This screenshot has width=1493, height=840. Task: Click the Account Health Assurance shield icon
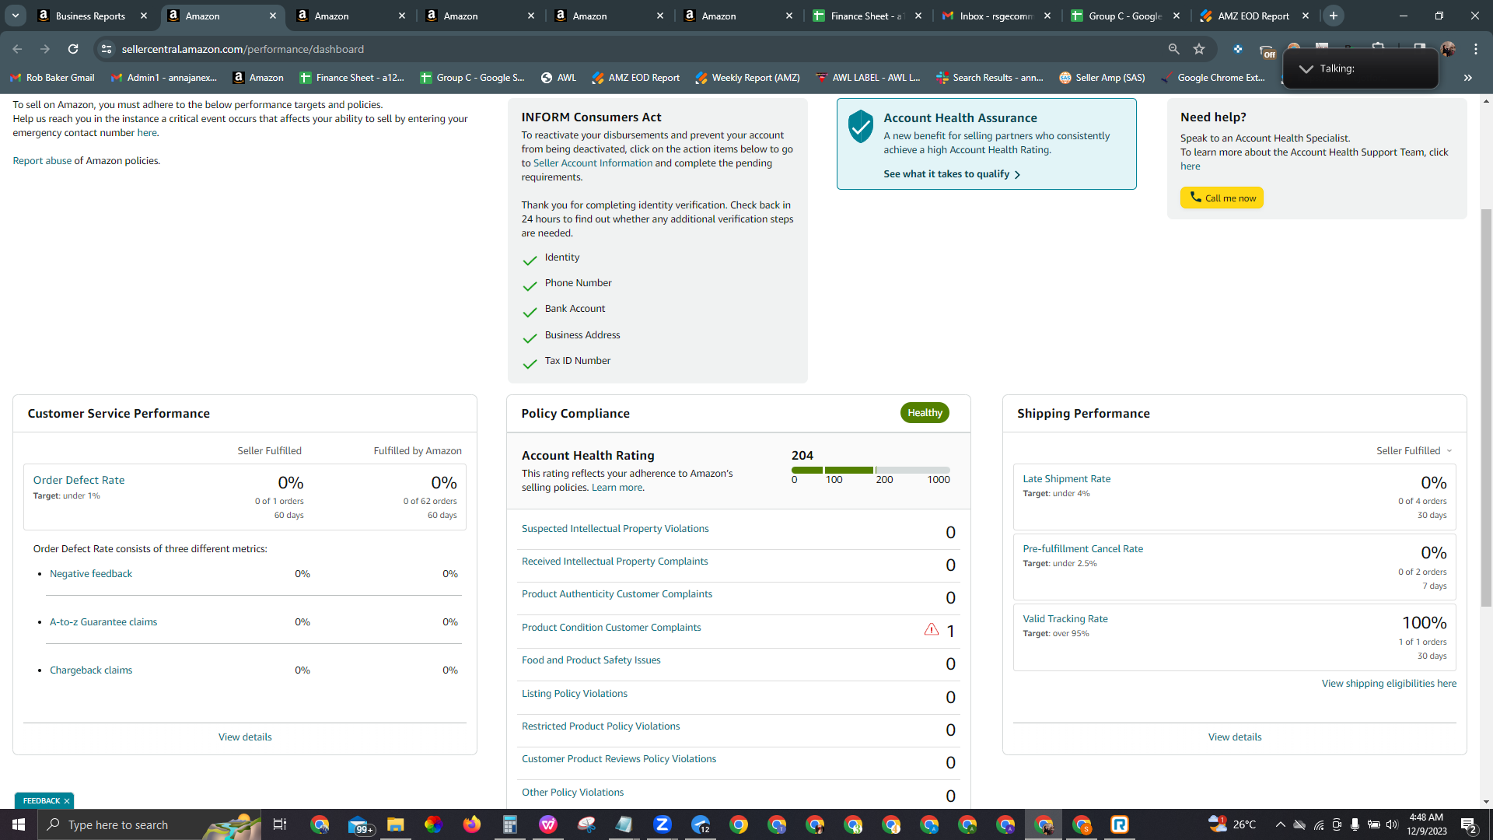[x=860, y=126]
